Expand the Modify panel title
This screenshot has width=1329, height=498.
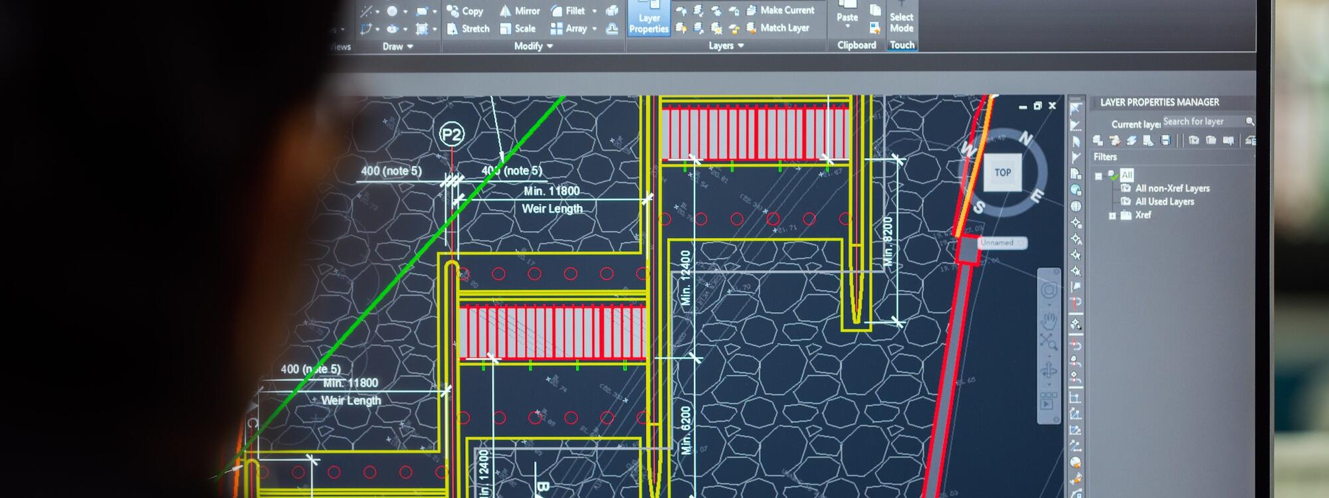(x=534, y=46)
